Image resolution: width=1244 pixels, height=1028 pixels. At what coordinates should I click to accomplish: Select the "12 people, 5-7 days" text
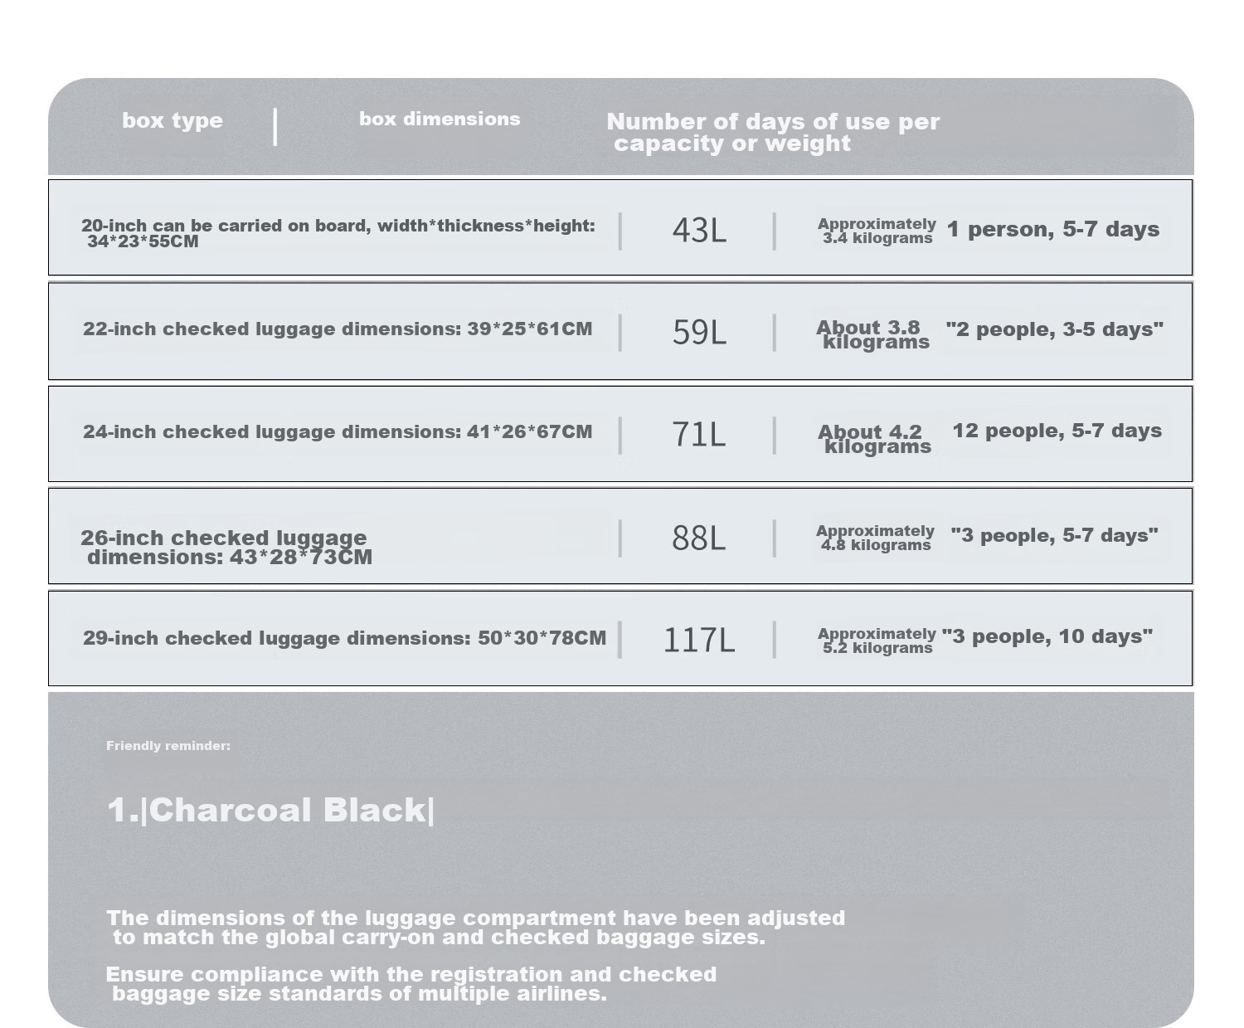click(x=1057, y=431)
